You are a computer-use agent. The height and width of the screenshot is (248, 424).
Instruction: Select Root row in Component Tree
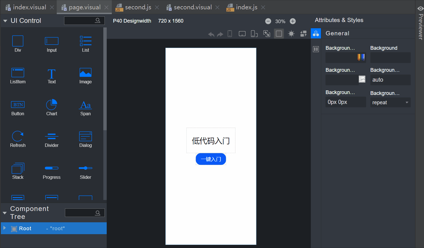tap(54, 228)
